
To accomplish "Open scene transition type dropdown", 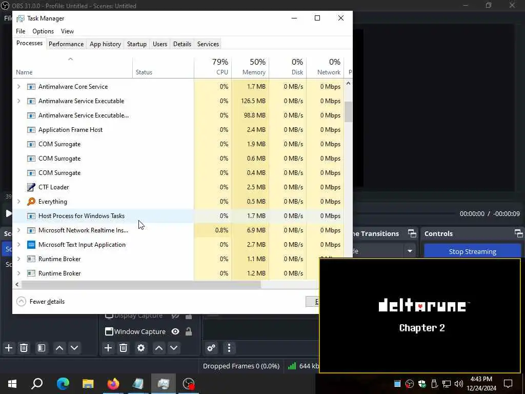I will [410, 251].
